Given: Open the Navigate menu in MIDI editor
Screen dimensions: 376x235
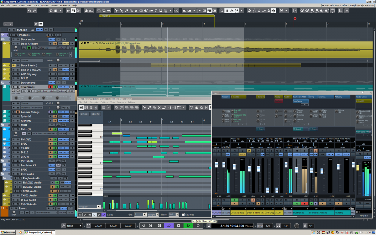Looking at the screenshot, I should coord(94,102).
